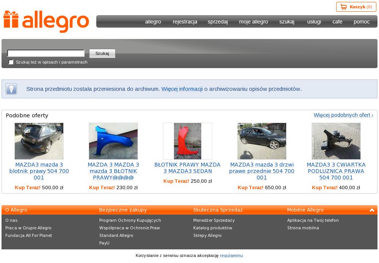Viewport: 379px width, 263px height.
Task: Click the 650,00 zł price text
Action: pyautogui.click(x=275, y=187)
